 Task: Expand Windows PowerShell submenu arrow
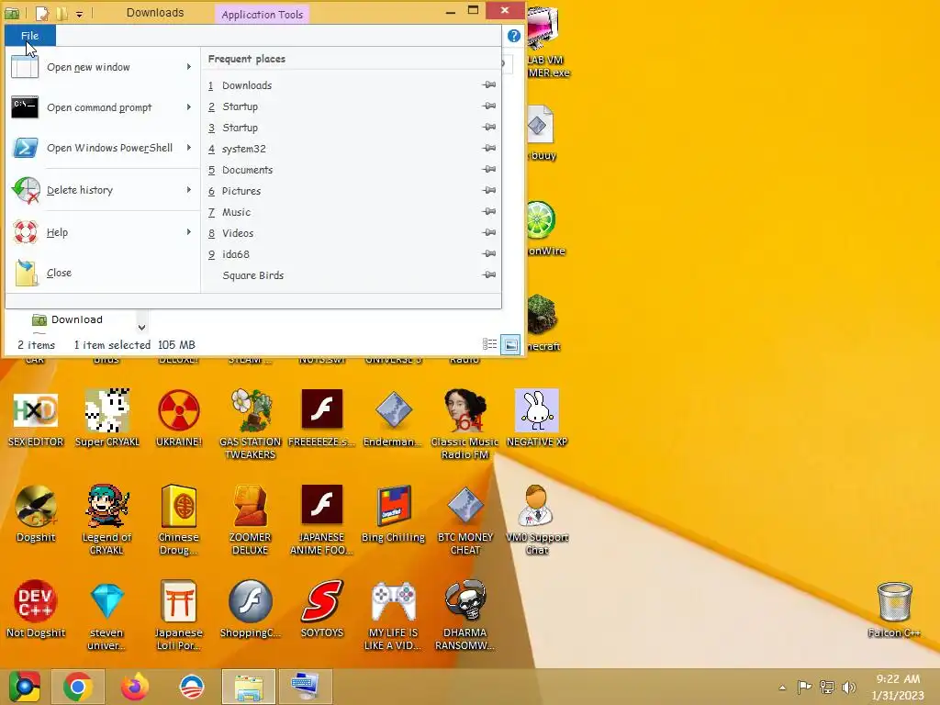[189, 148]
